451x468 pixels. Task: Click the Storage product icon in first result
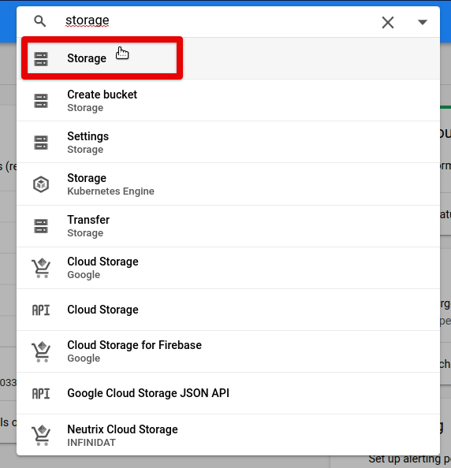(x=41, y=59)
